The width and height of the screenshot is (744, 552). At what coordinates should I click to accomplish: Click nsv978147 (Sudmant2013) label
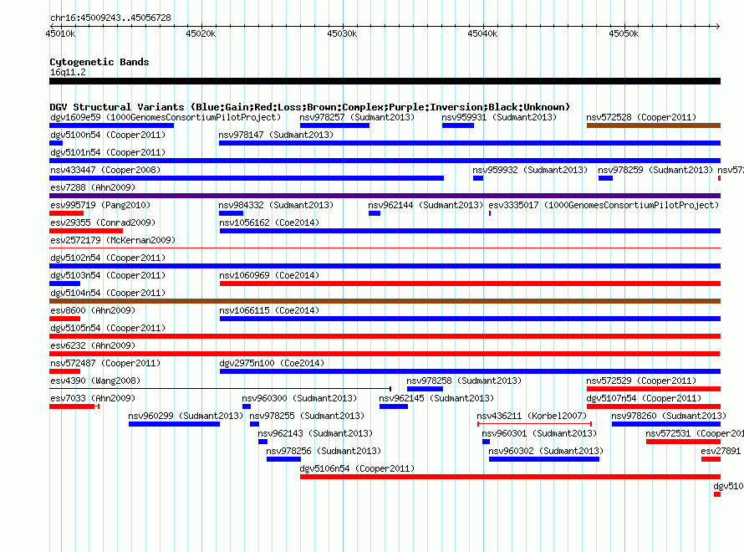(x=276, y=135)
